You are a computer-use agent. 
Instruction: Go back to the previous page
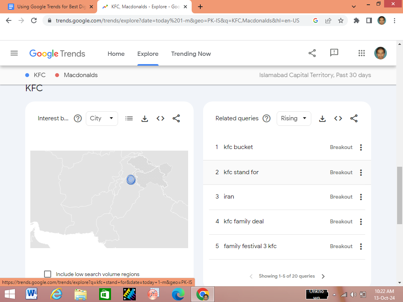pos(9,20)
